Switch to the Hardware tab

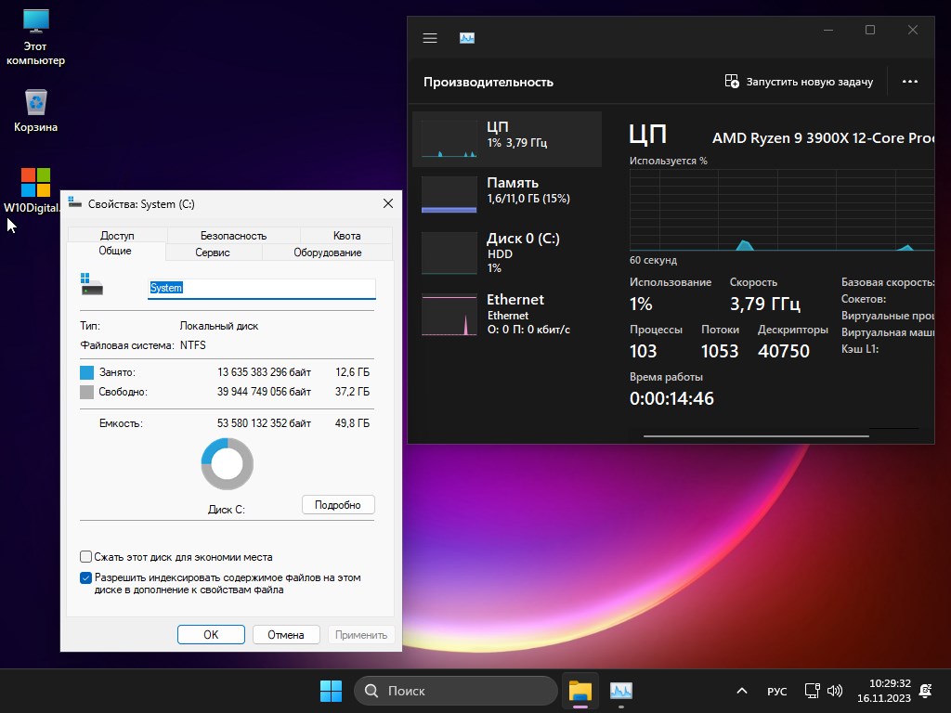coord(328,253)
